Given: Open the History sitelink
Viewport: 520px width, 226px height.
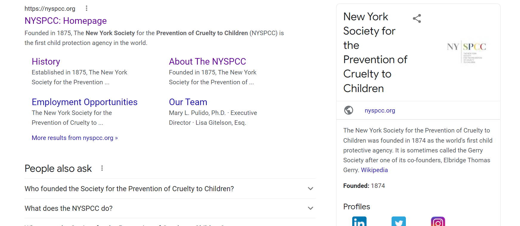Looking at the screenshot, I should pyautogui.click(x=46, y=61).
